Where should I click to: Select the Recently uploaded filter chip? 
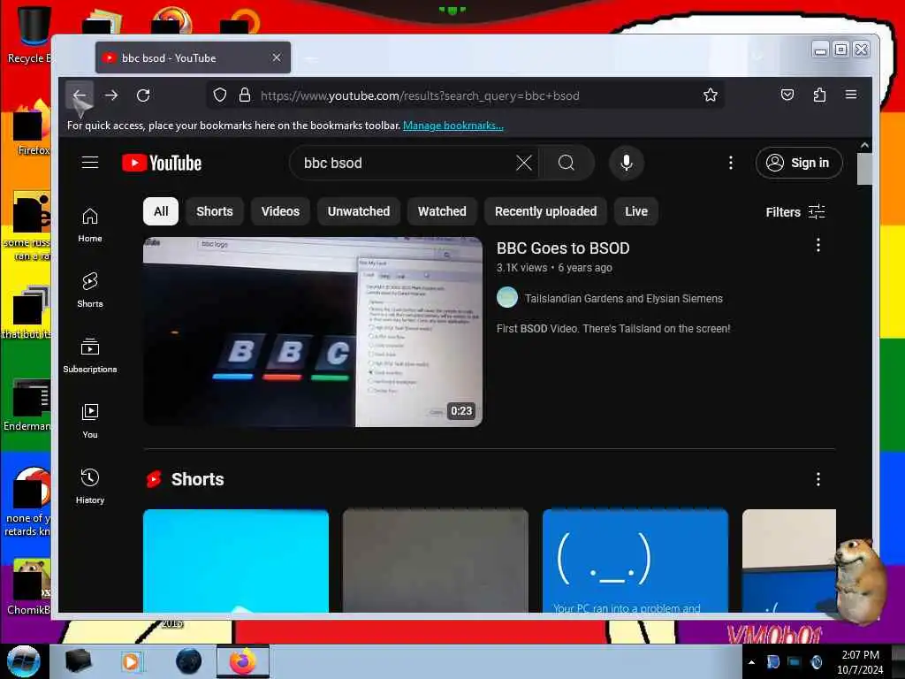pos(546,211)
